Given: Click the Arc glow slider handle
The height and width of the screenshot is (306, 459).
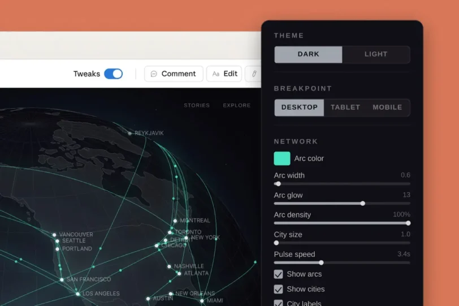Looking at the screenshot, I should [x=363, y=204].
